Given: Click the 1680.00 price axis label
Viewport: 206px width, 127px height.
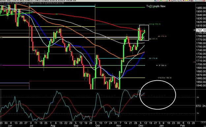Looking at the screenshot, I should 201,71.
